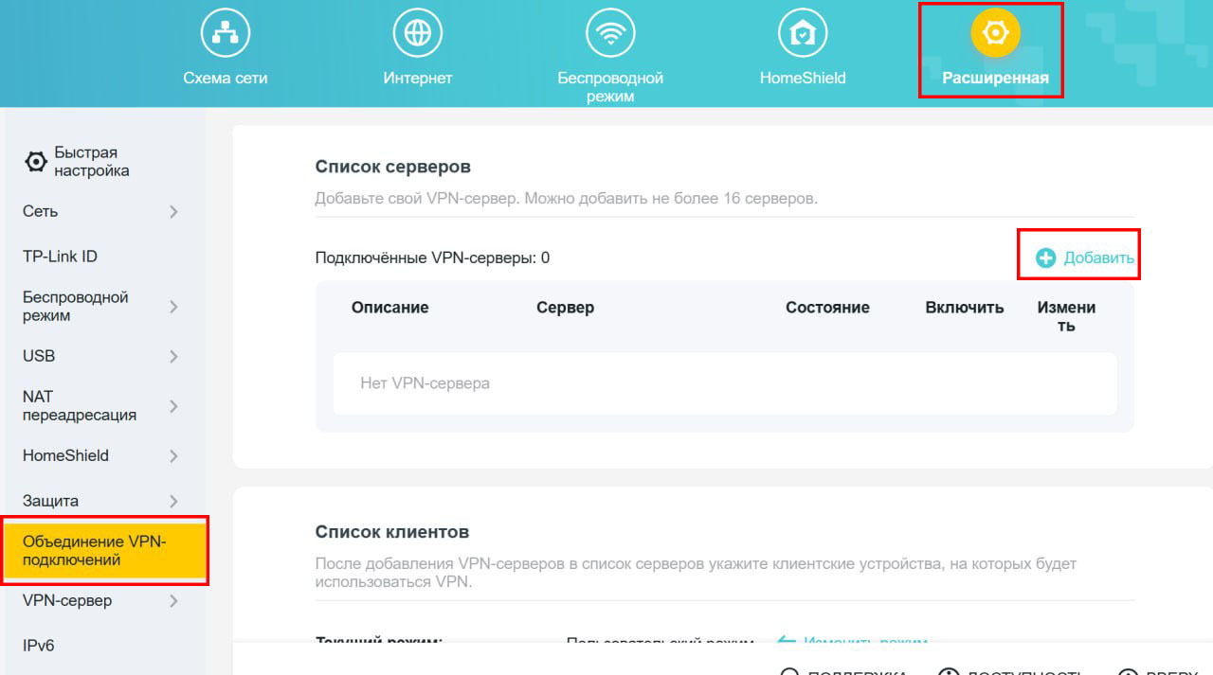Open HomeShield entry in left sidebar
The width and height of the screenshot is (1213, 675).
[x=65, y=455]
